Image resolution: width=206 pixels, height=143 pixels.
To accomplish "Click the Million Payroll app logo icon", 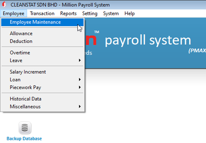I will click(x=4, y=5).
